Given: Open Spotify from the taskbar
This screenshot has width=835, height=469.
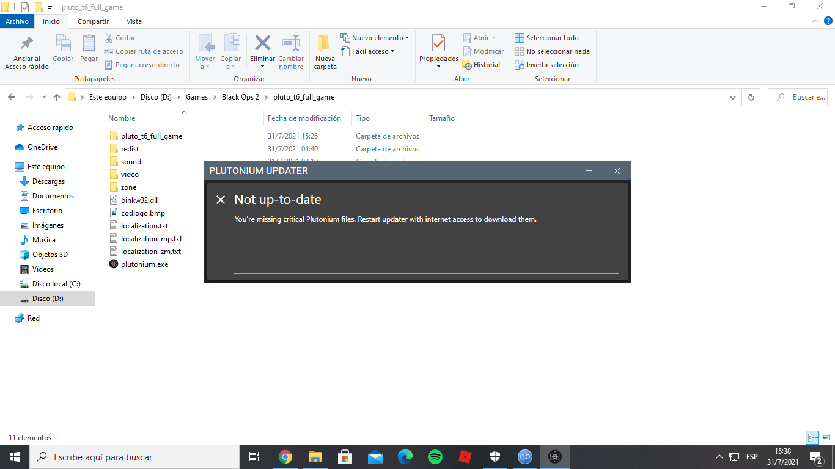Looking at the screenshot, I should 435,457.
